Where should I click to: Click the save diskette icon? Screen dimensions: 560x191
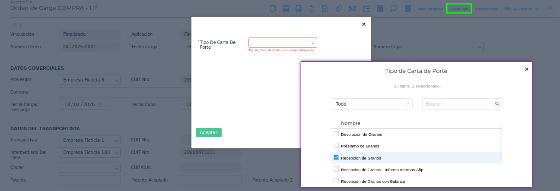(x=286, y=9)
